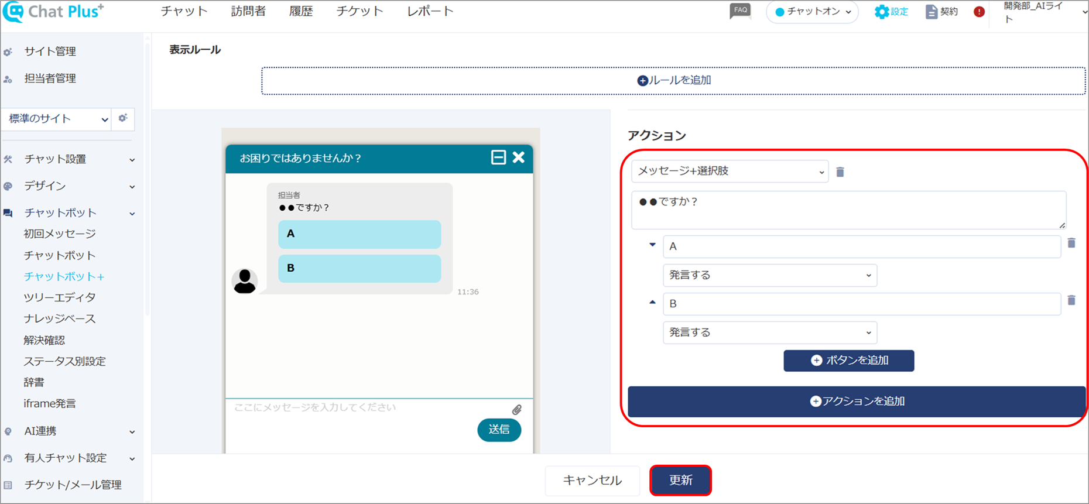Click the paperclip attachment icon in chat preview
This screenshot has width=1089, height=504.
coord(516,410)
